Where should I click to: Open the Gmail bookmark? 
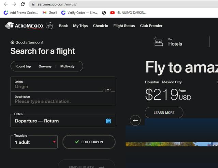(50, 13)
